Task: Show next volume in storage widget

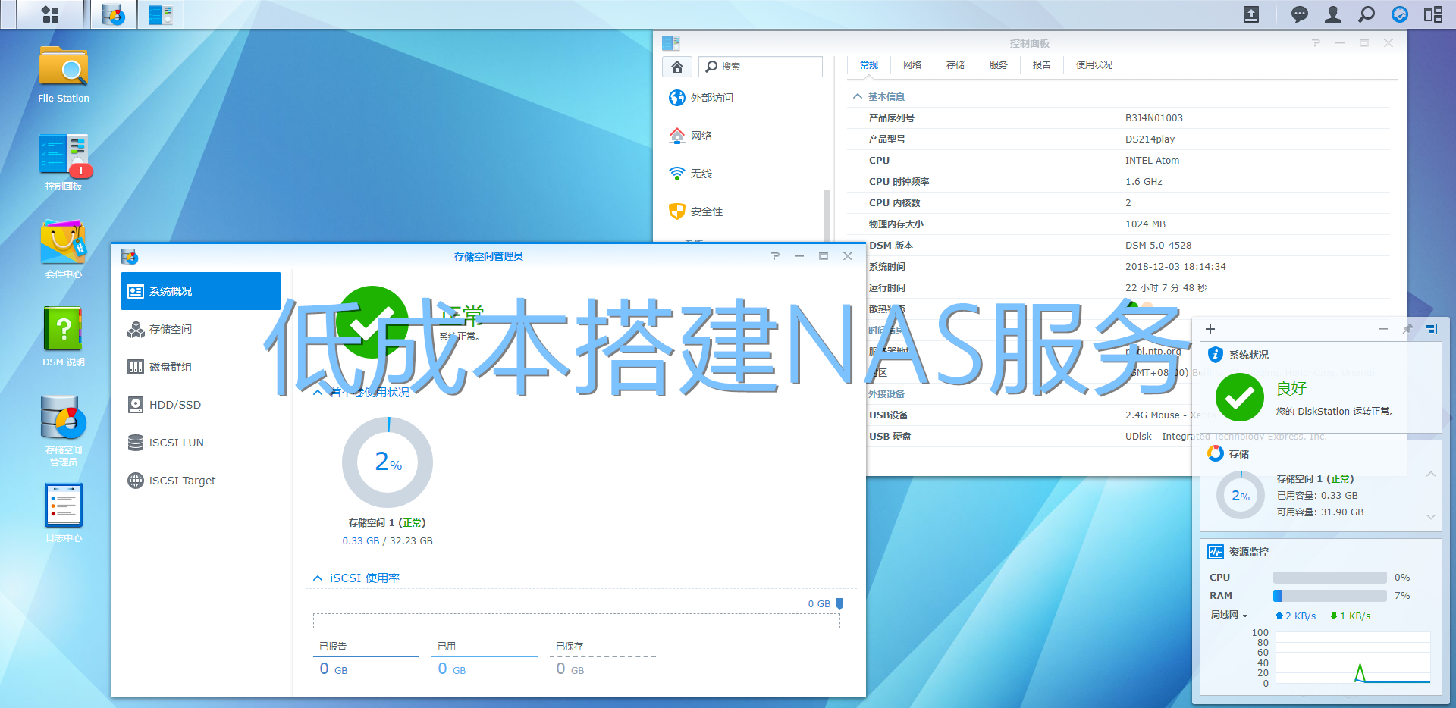Action: coord(1431,517)
